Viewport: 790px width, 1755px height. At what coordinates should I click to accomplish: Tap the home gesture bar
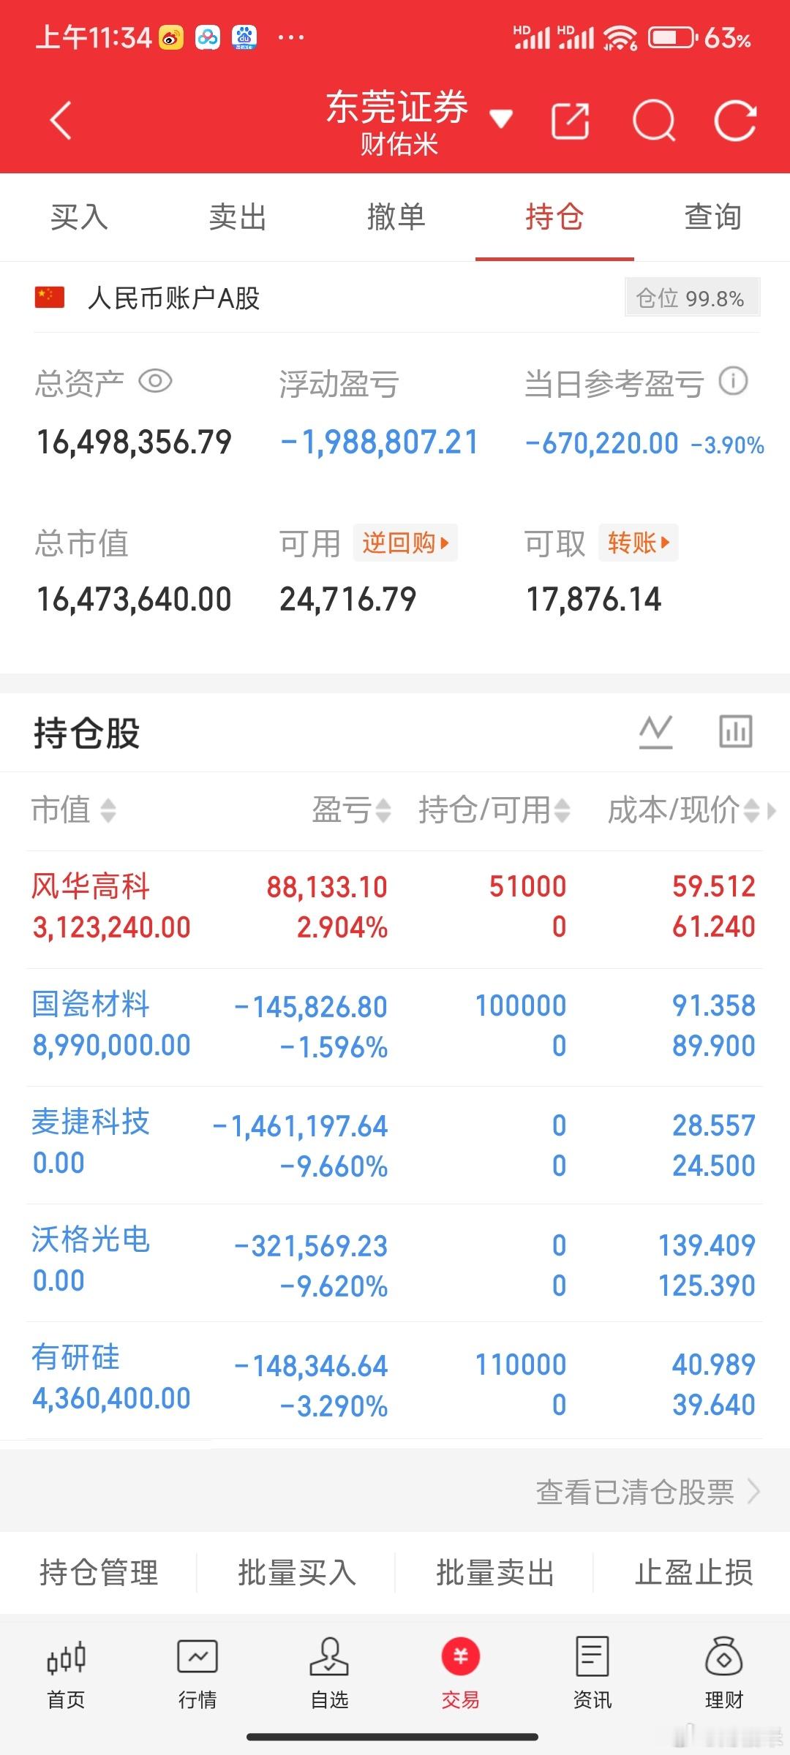(x=393, y=1737)
